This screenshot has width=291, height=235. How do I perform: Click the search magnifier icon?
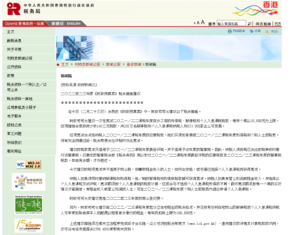tap(249, 23)
